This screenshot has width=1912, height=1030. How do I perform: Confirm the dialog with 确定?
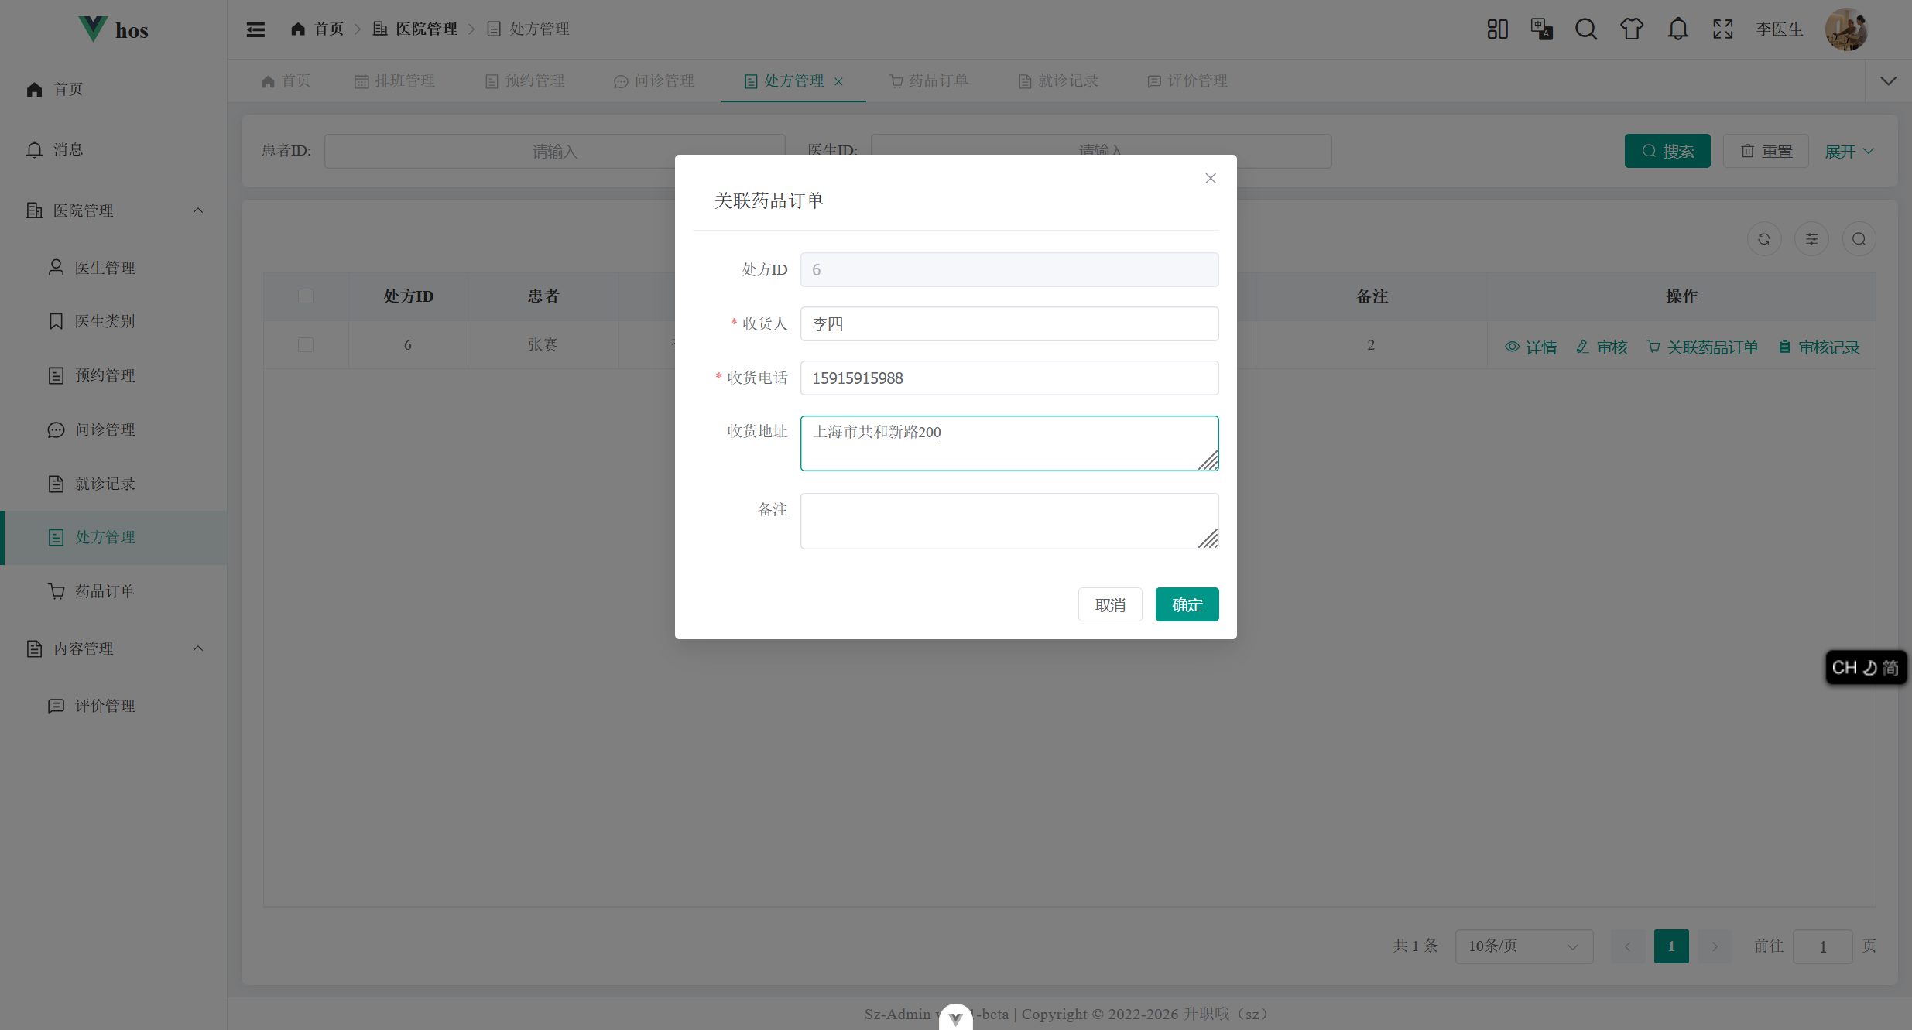tap(1187, 604)
